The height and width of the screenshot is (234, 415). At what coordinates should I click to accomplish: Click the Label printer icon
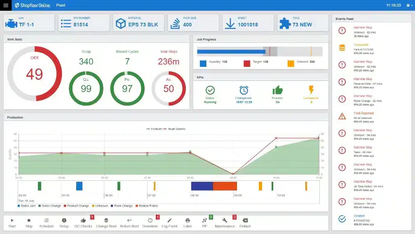(188, 220)
